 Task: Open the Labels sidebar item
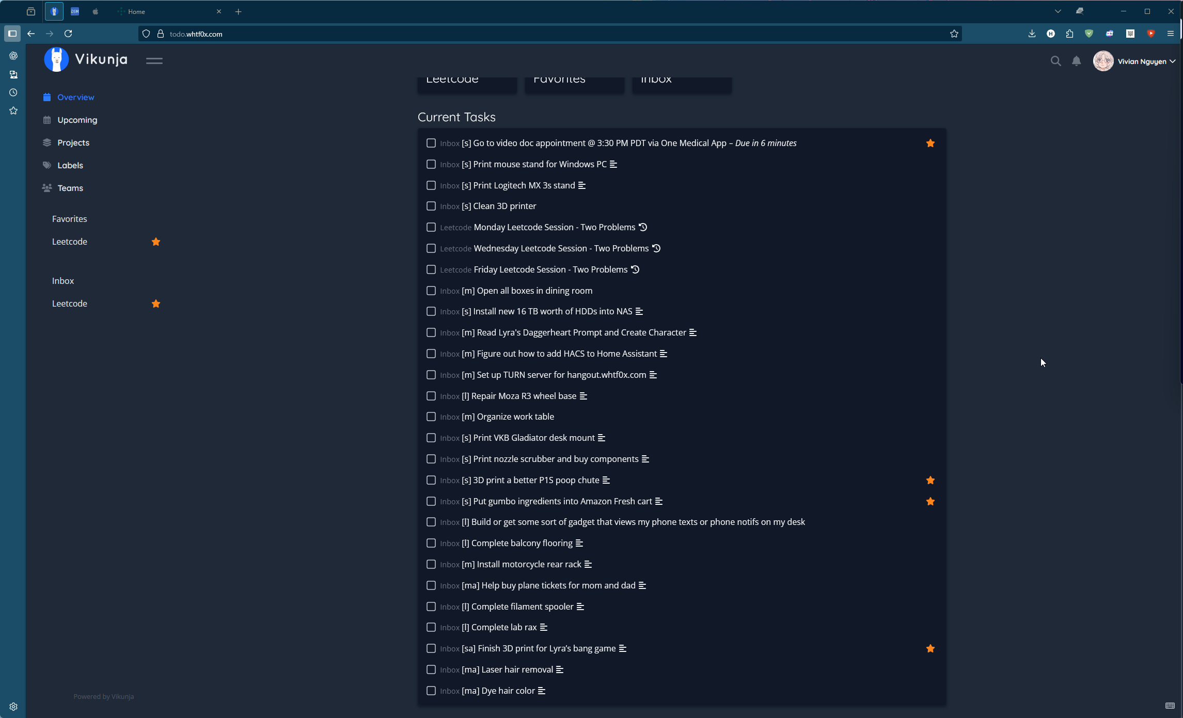tap(70, 165)
